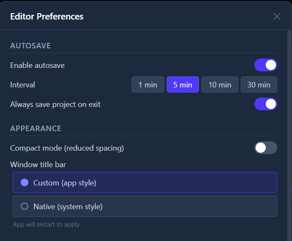
Task: Disable the save project on exit switch
Action: 265,104
